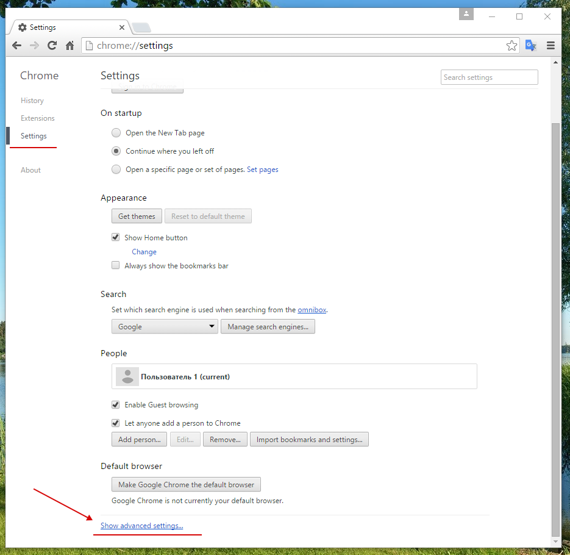This screenshot has height=555, width=570.
Task: Click the Search settings field
Action: [x=489, y=77]
